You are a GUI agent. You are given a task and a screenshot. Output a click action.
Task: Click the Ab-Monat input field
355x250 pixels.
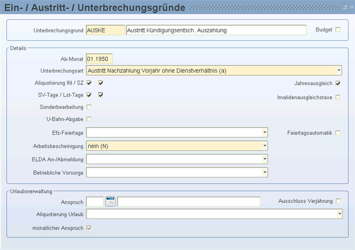[x=99, y=58]
